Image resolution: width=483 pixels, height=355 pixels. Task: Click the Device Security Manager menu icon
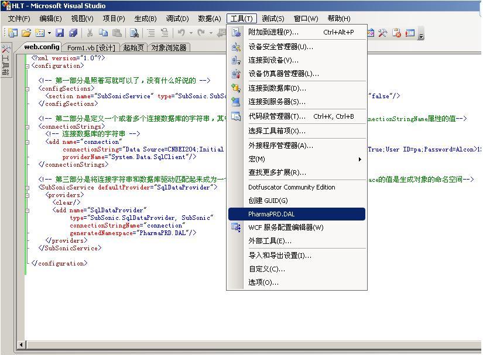pos(236,47)
